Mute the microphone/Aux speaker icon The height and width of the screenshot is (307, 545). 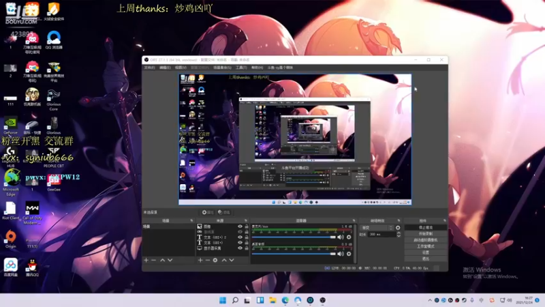click(340, 237)
